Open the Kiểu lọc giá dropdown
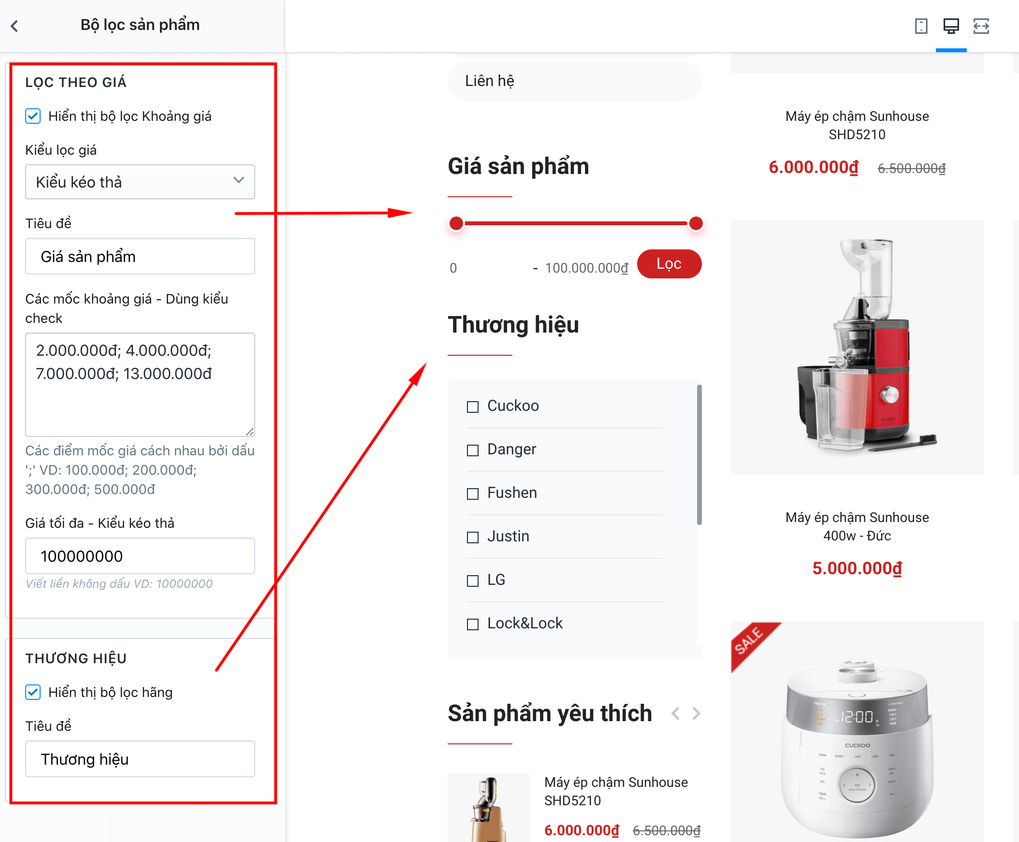This screenshot has width=1019, height=842. tap(140, 182)
